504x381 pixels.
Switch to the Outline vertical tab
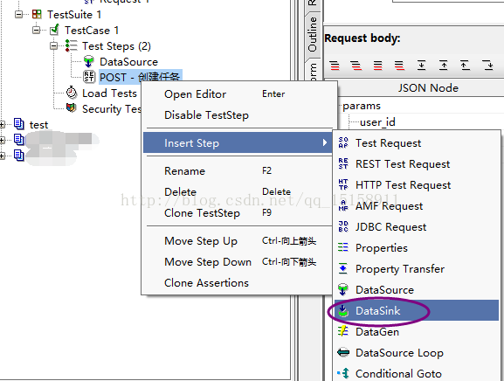point(313,34)
